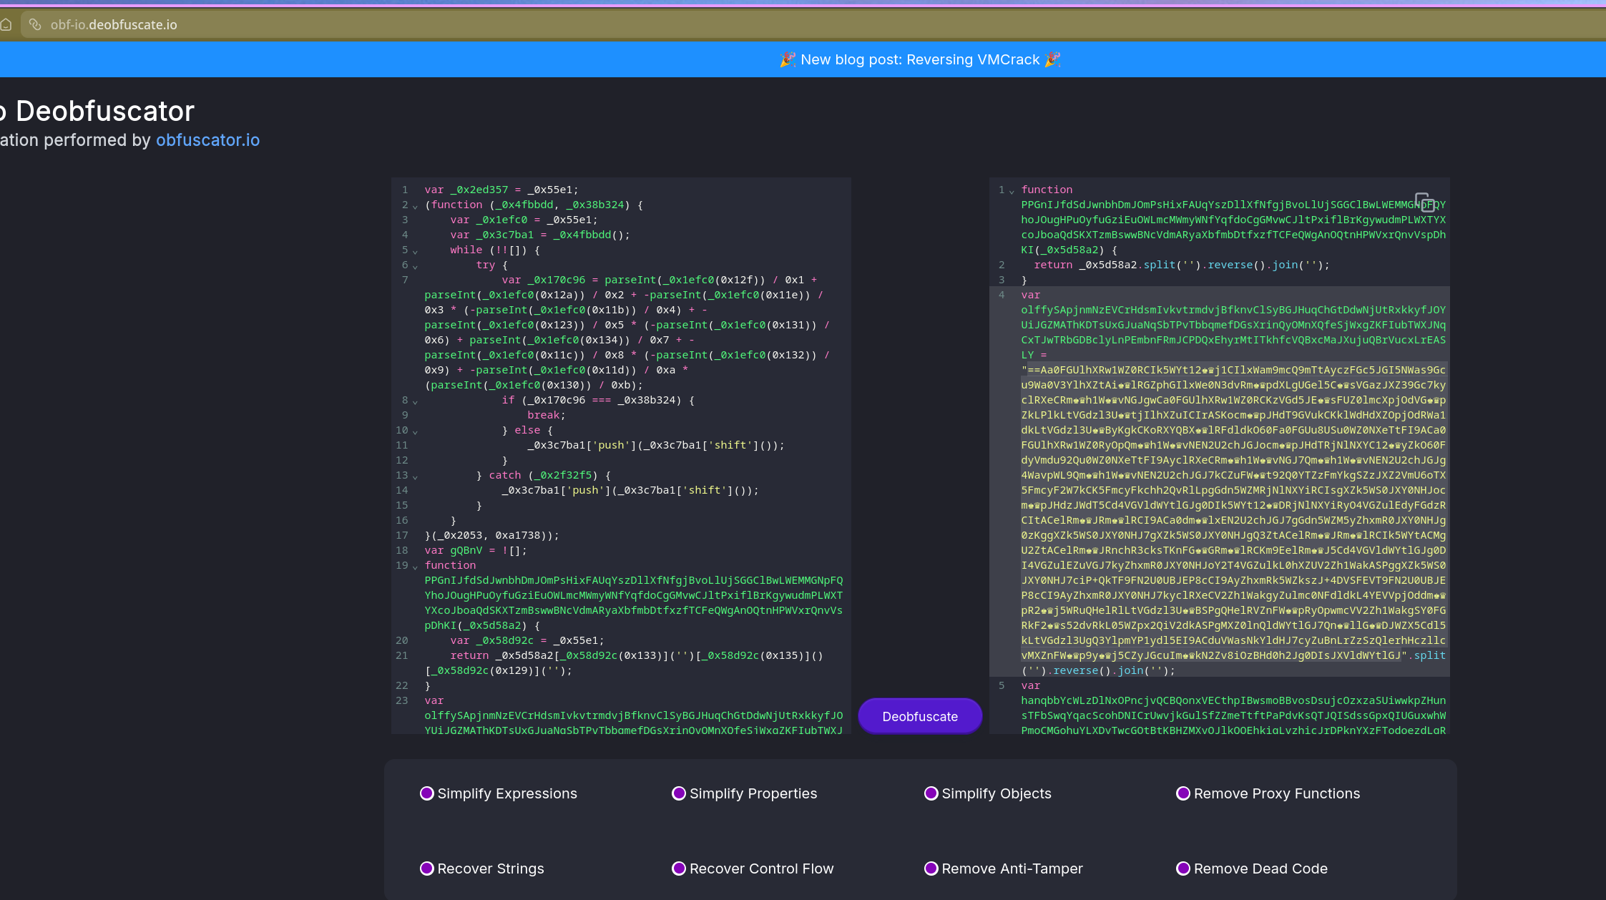Viewport: 1606px width, 900px height.
Task: Fold the try block at line 6
Action: click(415, 266)
